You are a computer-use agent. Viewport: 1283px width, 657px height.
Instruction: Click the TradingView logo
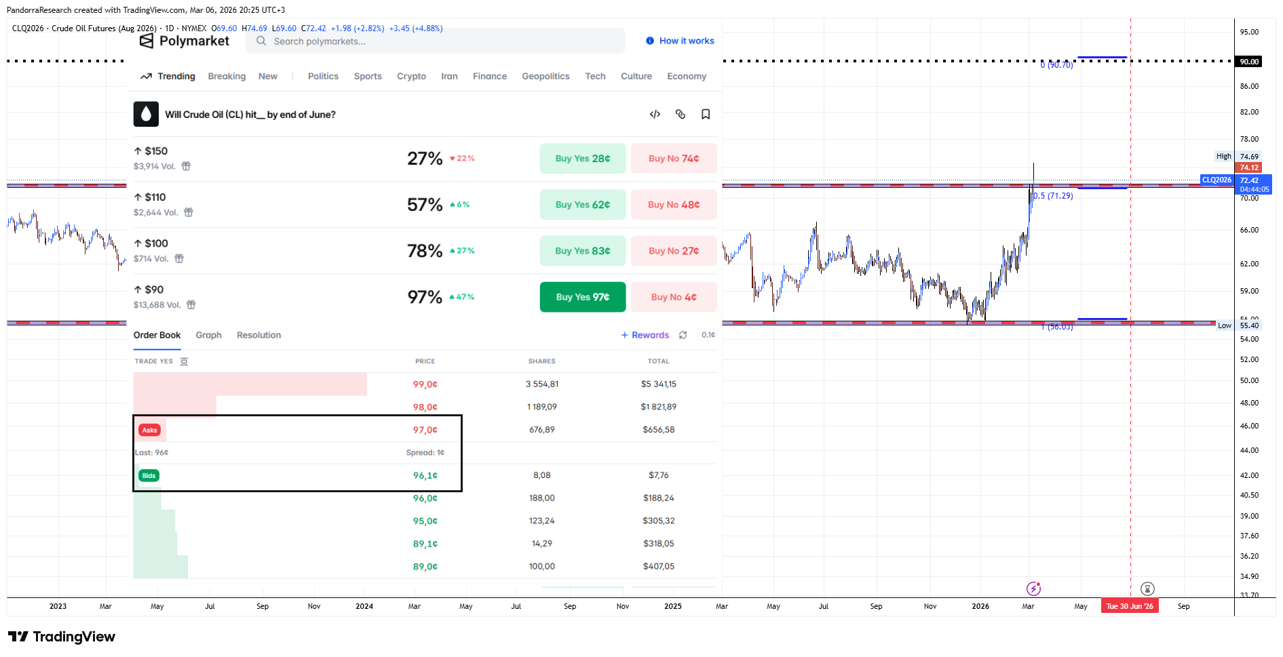point(62,636)
